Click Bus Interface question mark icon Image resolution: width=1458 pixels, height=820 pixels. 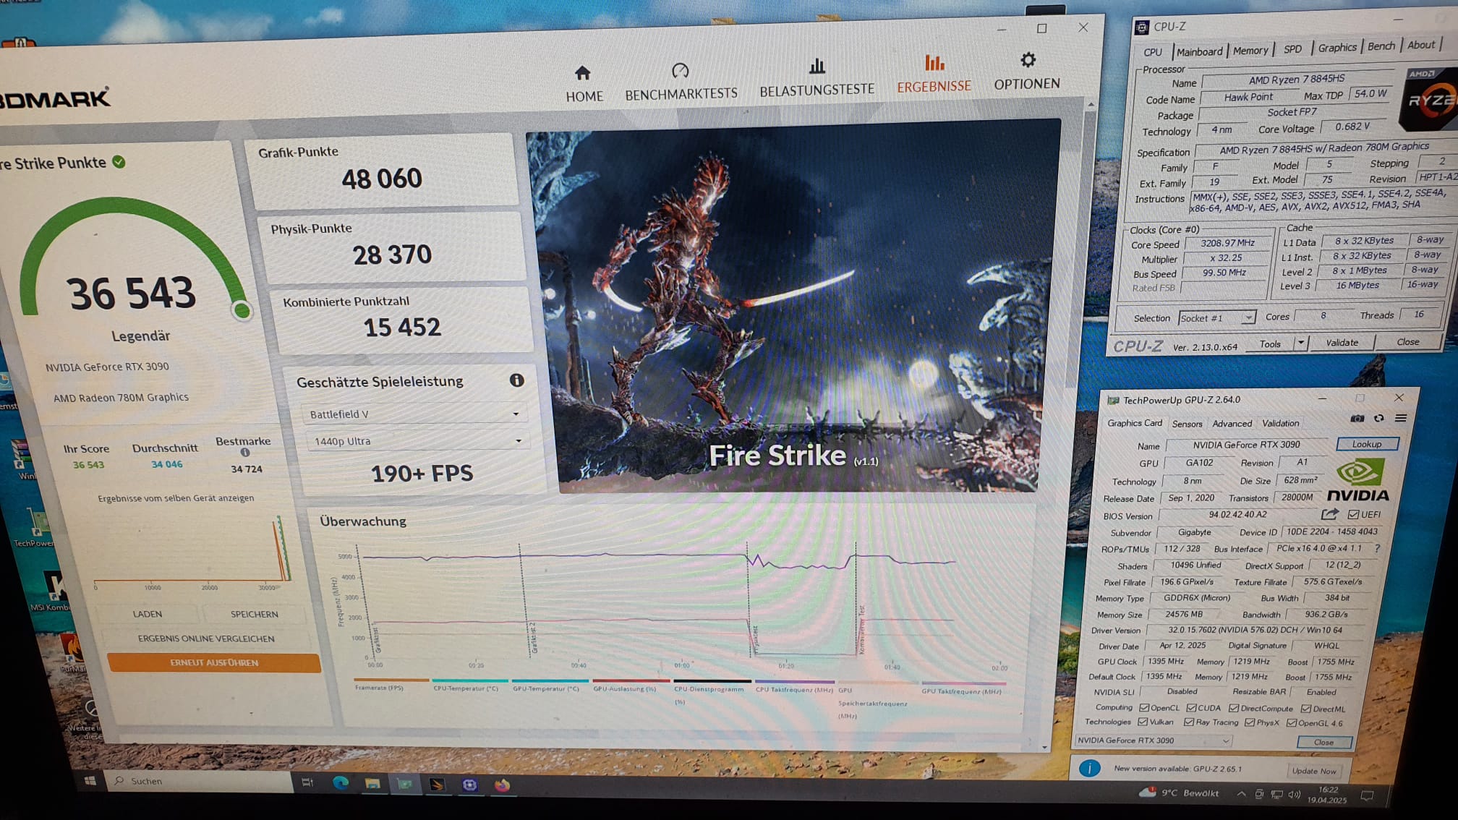[x=1377, y=548]
